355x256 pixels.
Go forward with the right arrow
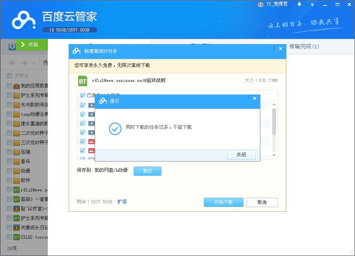pyautogui.click(x=24, y=63)
